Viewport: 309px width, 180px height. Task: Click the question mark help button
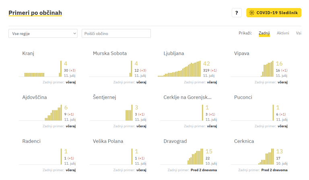[x=237, y=13]
